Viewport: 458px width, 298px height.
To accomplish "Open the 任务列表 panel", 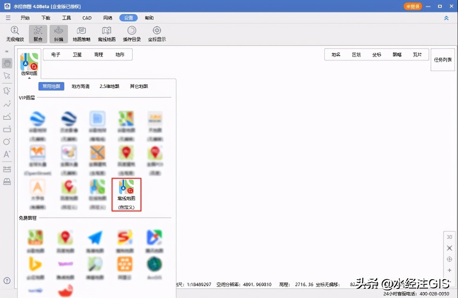I will [x=443, y=60].
